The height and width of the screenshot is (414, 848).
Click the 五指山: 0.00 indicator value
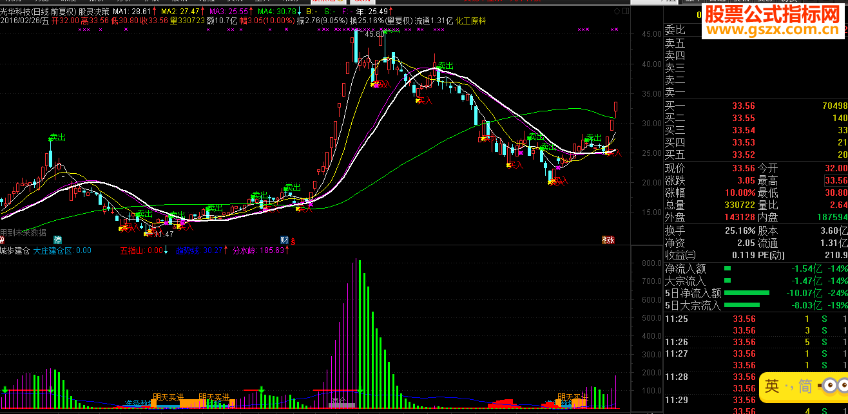point(140,250)
